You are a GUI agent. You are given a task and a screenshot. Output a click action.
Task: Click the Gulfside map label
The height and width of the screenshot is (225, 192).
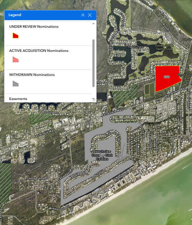(26, 223)
